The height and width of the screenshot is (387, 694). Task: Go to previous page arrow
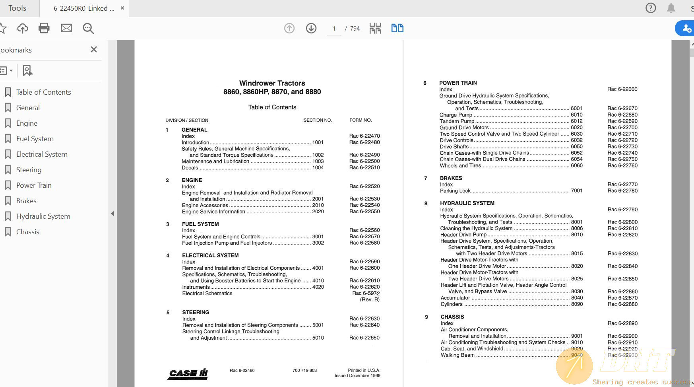(289, 28)
